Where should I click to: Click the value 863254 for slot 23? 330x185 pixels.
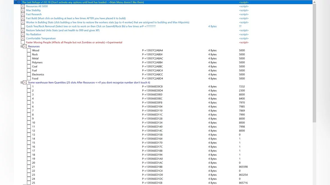(x=243, y=175)
